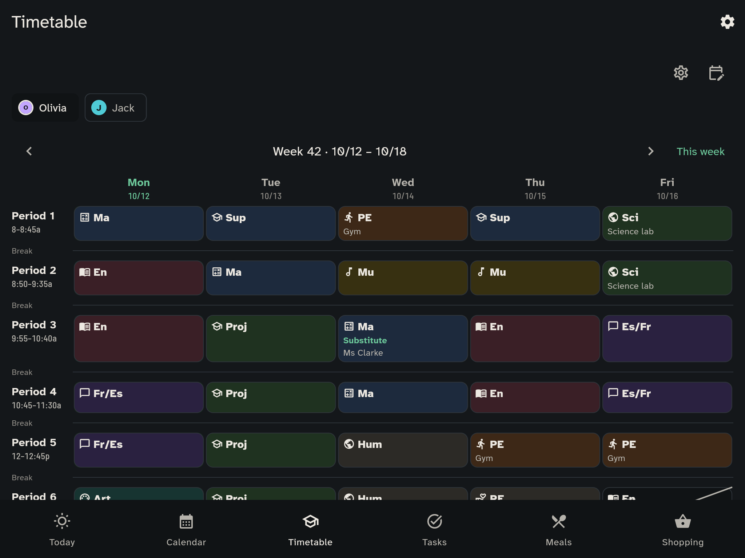This screenshot has width=745, height=558.
Task: Open Wednesday Period 3 Ma substitute lesson
Action: point(403,339)
